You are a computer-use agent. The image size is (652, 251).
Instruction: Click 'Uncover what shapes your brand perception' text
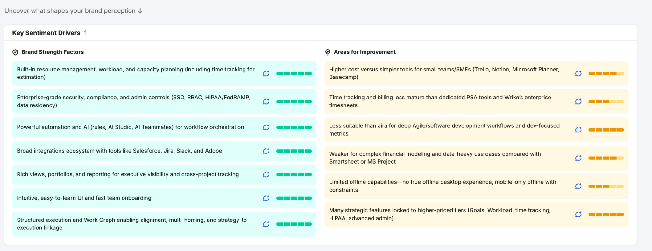coord(70,11)
